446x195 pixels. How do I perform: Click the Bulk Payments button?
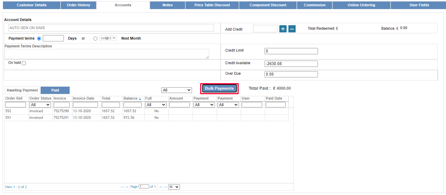219,88
